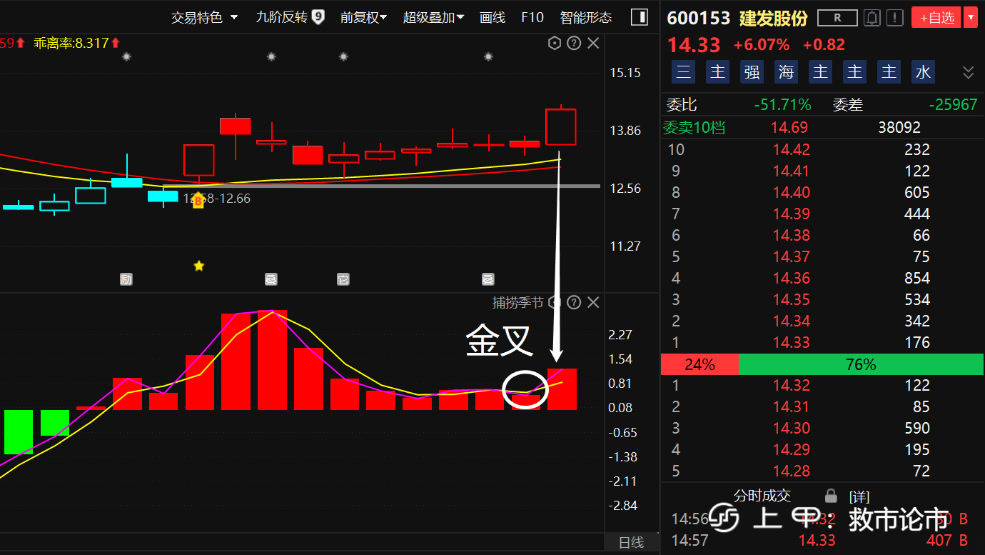
Task: Click the 12.58-12.66 gap price label
Action: coord(217,199)
